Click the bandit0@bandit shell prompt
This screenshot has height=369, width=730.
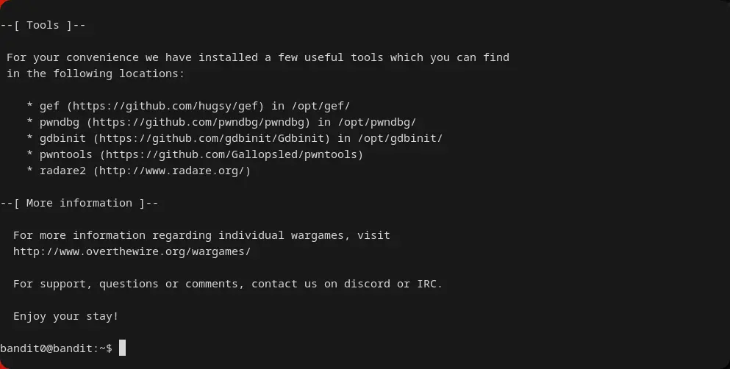coord(56,348)
